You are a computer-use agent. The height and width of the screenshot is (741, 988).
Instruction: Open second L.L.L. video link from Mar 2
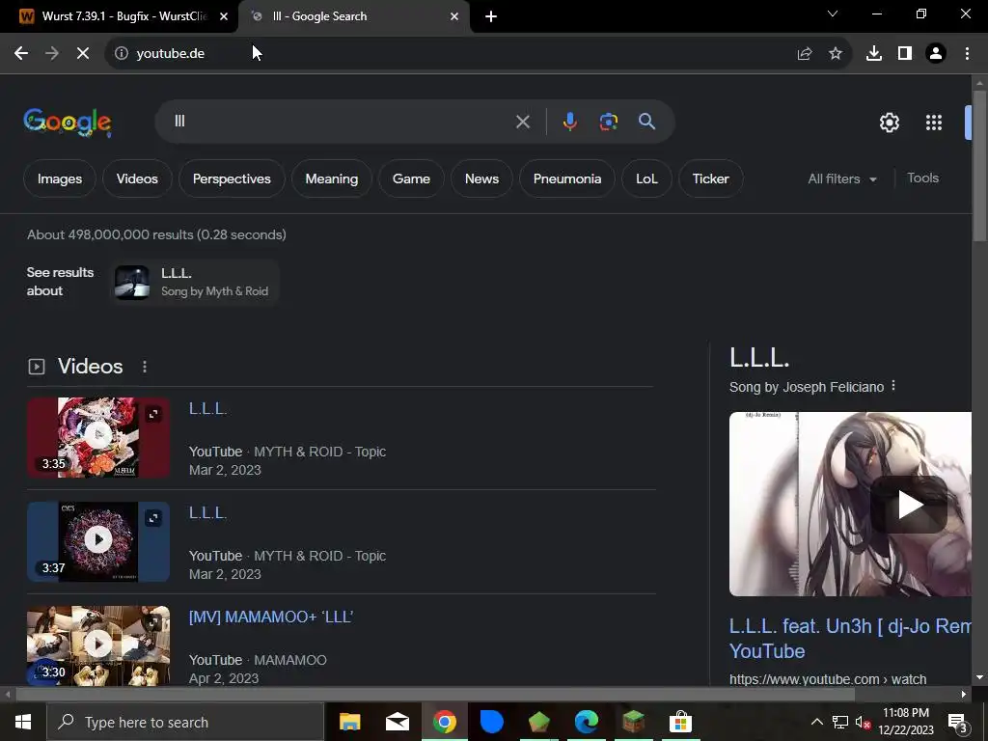[208, 513]
